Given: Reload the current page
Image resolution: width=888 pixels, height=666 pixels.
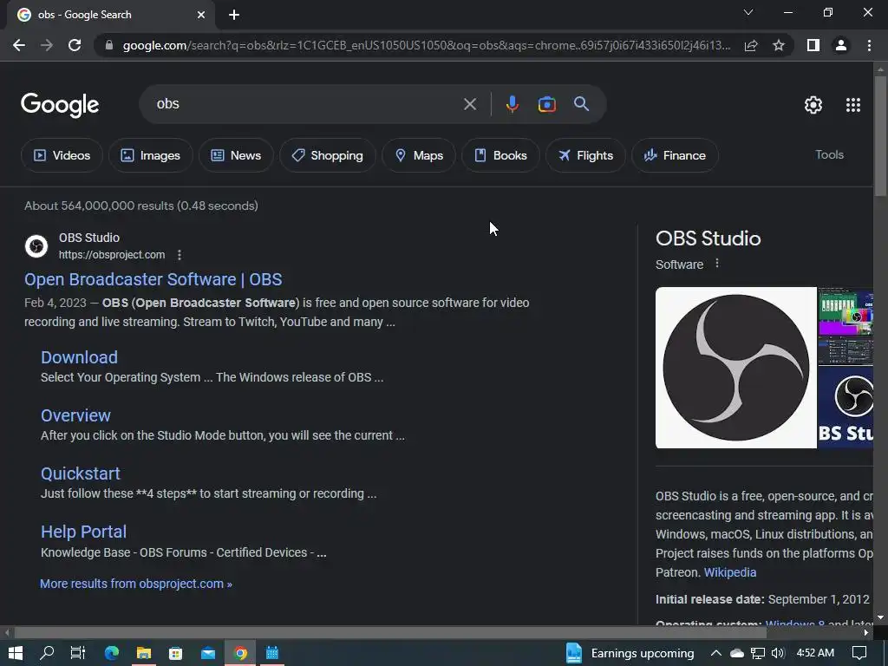Looking at the screenshot, I should (75, 45).
